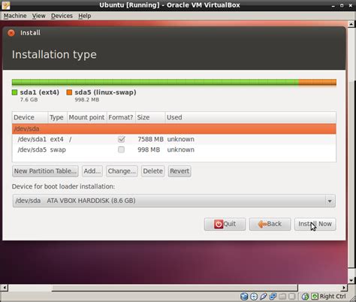Screen dimensions: 356x302
Task: Click the Type column header
Action: pos(58,117)
